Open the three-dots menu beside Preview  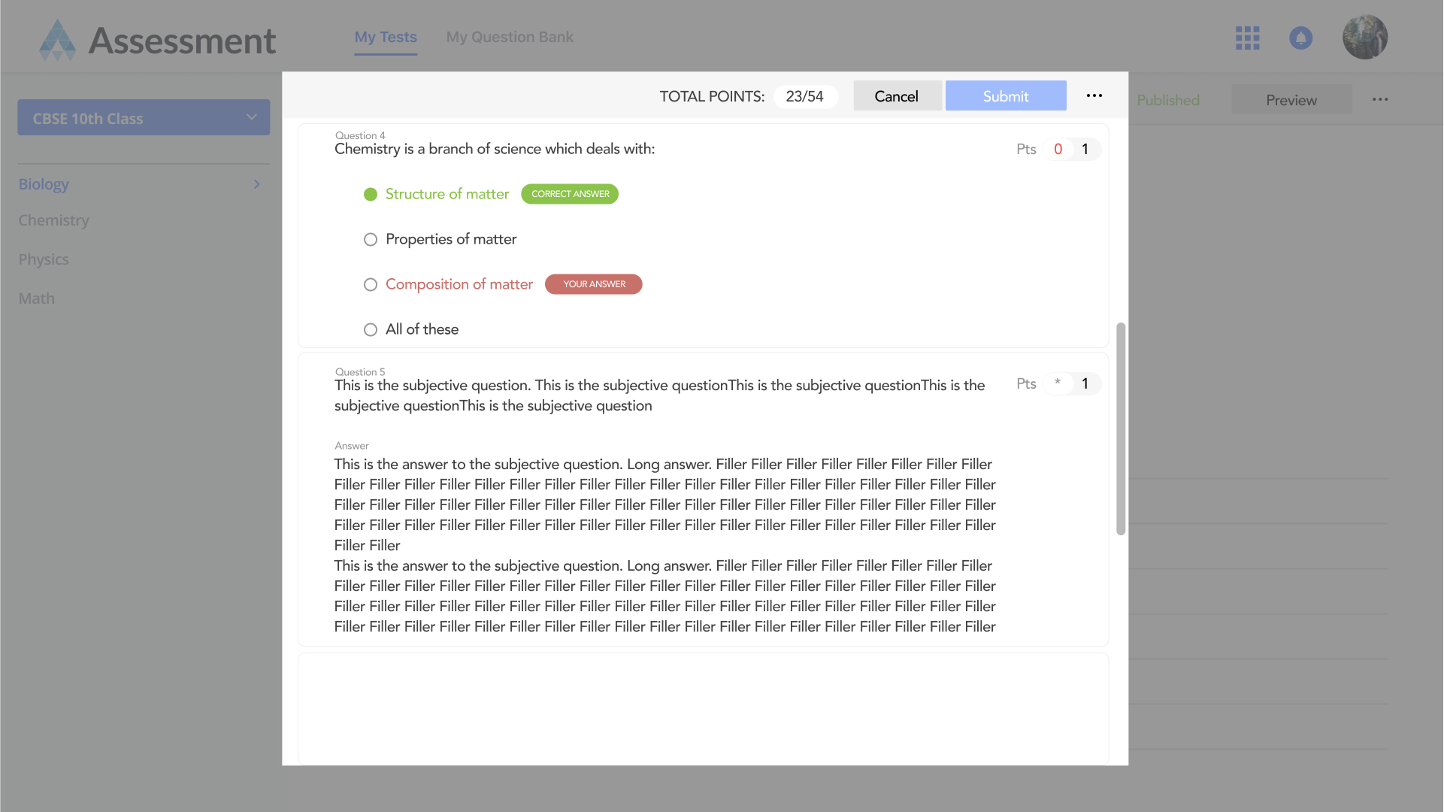coord(1379,99)
